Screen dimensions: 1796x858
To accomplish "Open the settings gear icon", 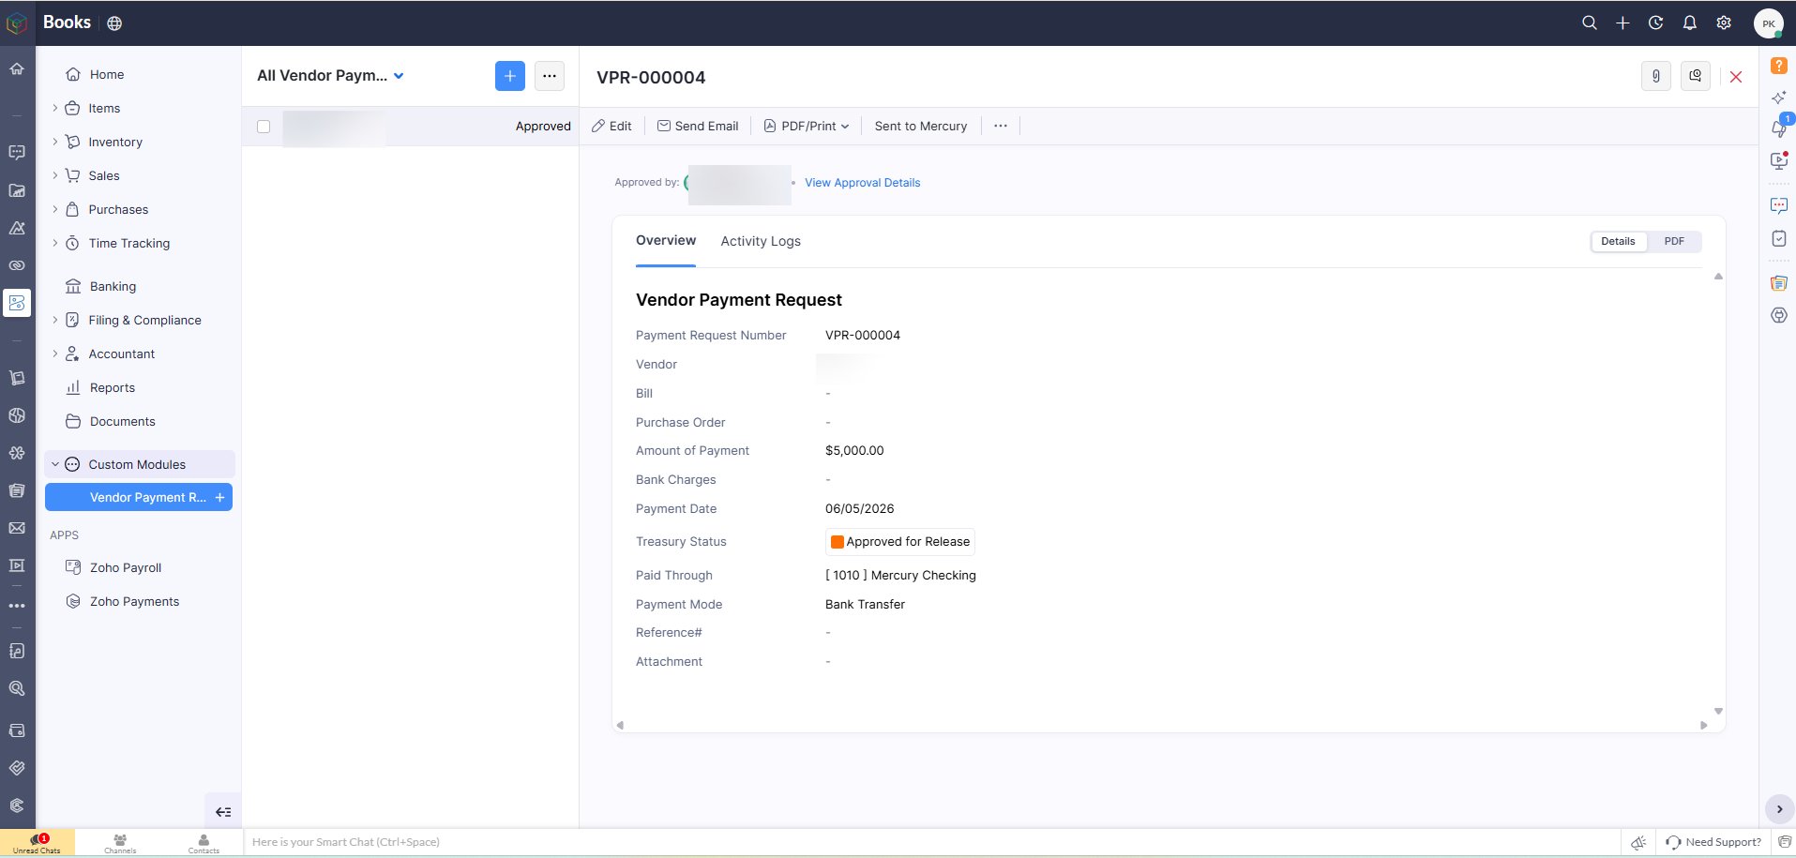I will click(1724, 23).
